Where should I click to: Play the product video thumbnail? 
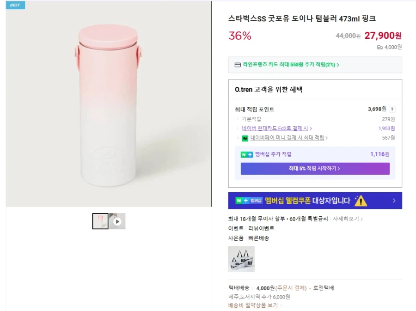[x=117, y=220]
